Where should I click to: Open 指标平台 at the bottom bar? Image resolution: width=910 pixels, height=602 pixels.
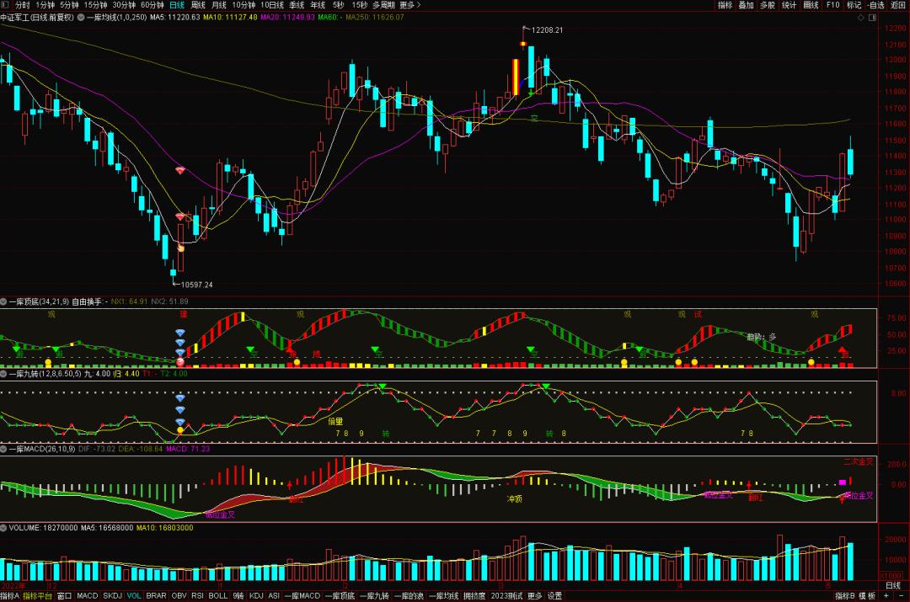click(38, 595)
